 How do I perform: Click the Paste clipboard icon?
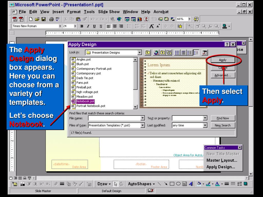[78, 19]
